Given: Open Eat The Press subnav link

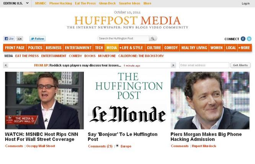Looking at the screenshot, I should [27, 56].
